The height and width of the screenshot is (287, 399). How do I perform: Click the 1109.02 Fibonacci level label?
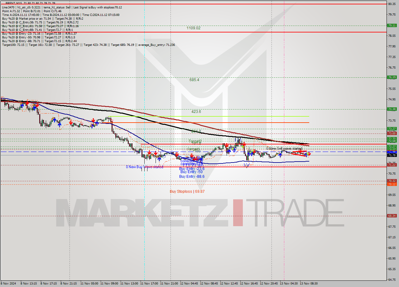click(x=193, y=28)
